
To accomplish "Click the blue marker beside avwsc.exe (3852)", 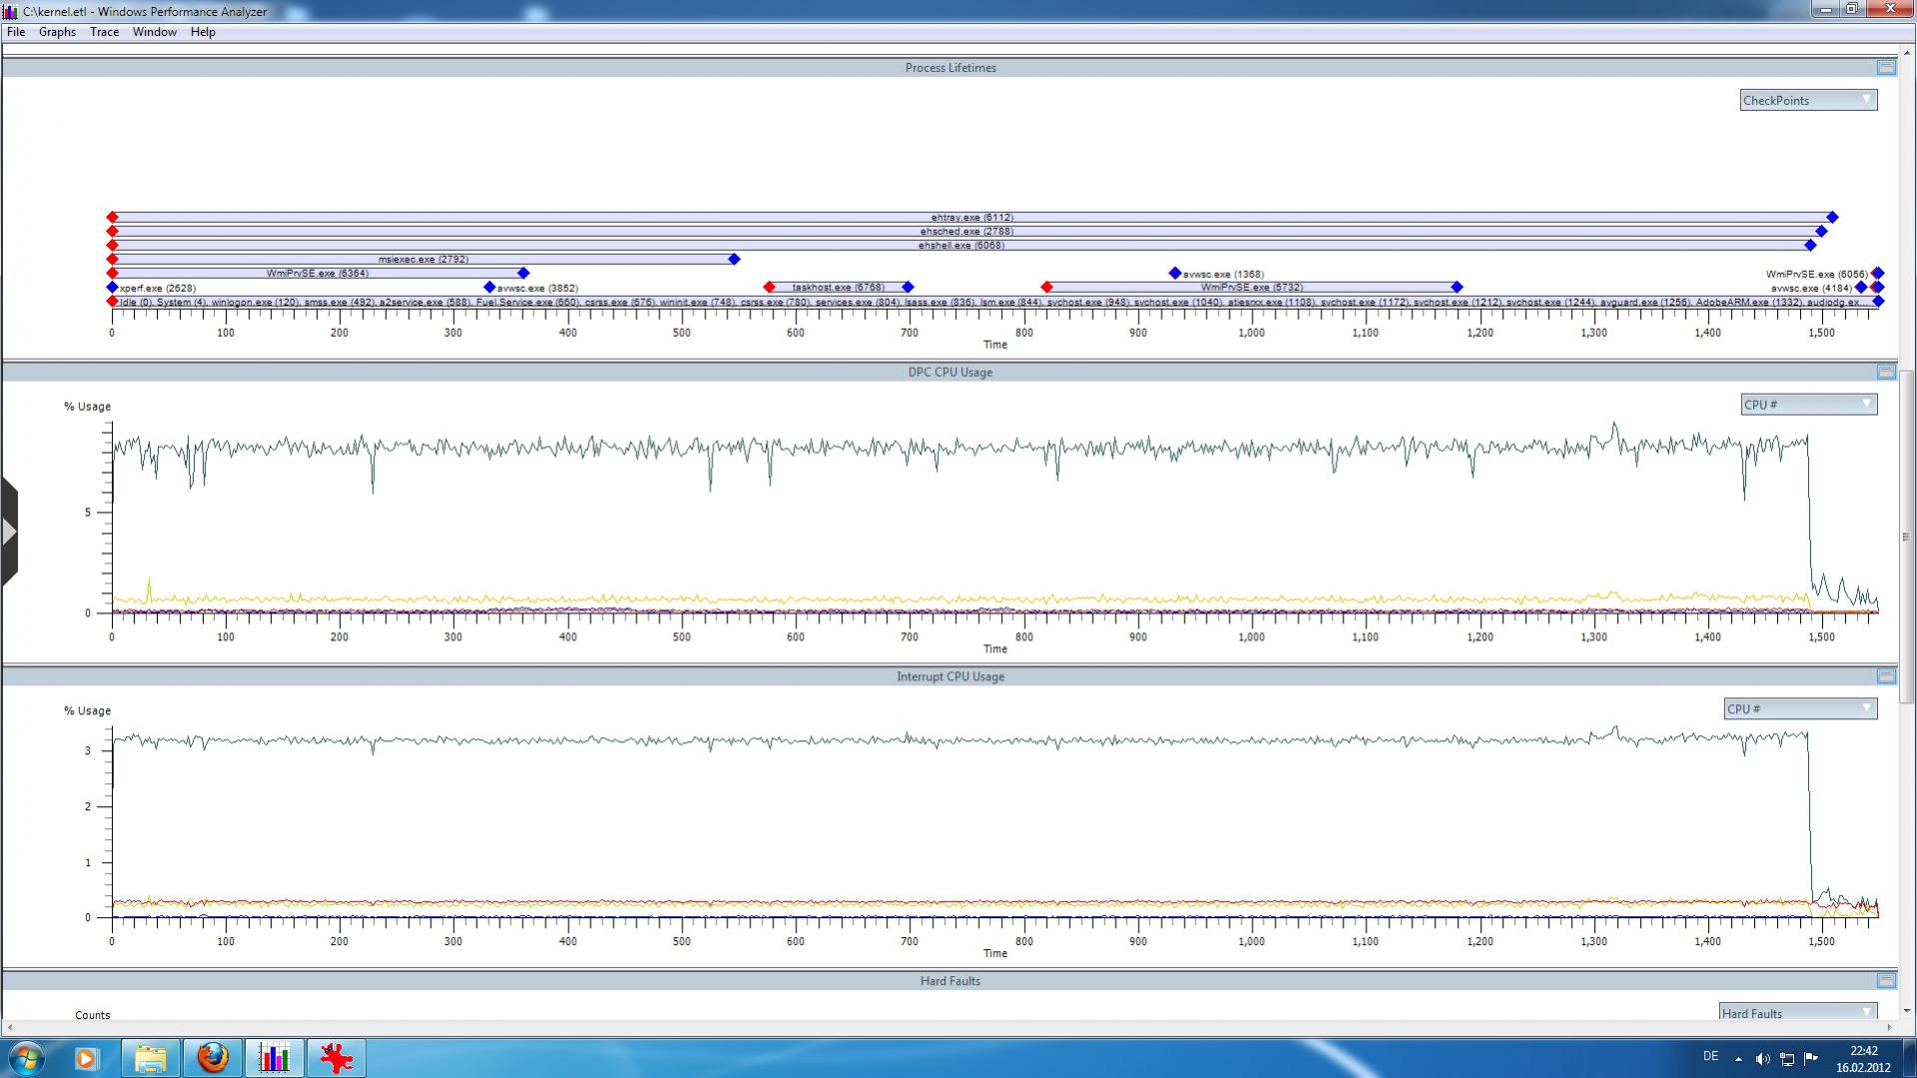I will [489, 287].
